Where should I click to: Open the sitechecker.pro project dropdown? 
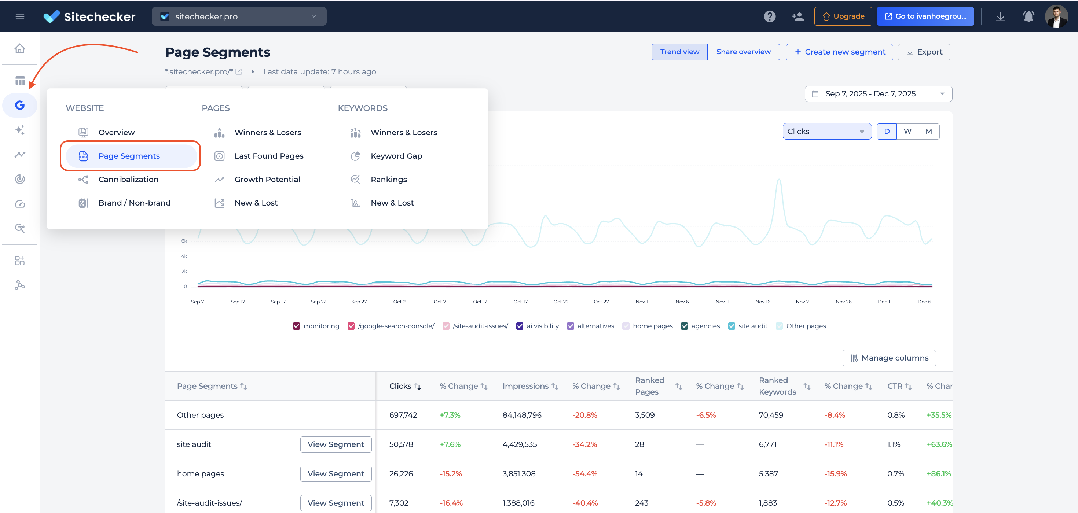(239, 16)
